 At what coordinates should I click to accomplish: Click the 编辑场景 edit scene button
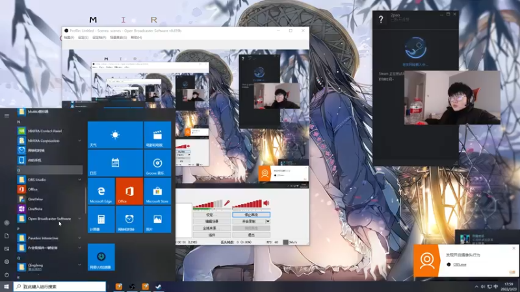click(x=212, y=221)
